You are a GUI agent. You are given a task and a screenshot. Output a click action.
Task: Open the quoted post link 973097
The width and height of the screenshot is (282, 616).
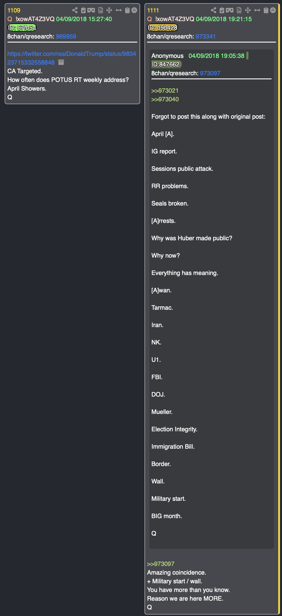point(210,73)
